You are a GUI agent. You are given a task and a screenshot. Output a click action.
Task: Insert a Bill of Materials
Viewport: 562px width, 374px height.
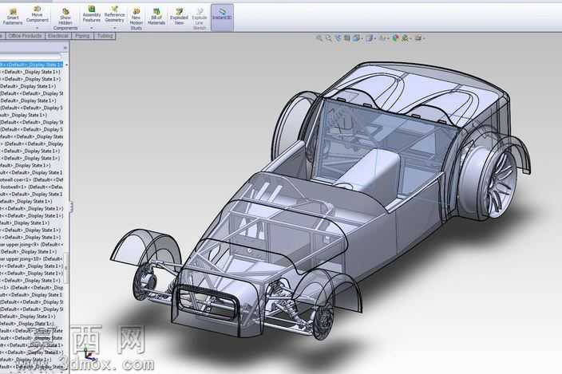tap(156, 17)
